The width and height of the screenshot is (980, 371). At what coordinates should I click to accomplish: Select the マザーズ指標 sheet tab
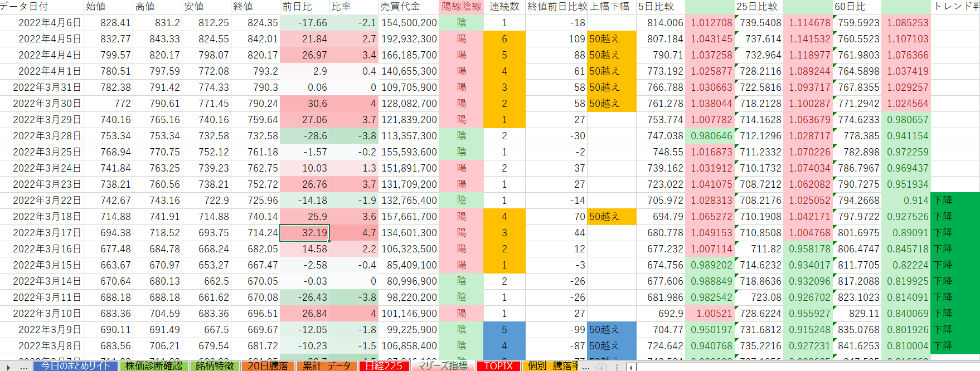point(443,366)
